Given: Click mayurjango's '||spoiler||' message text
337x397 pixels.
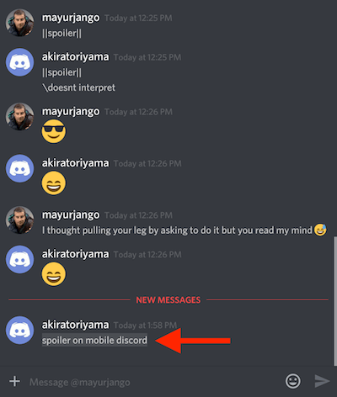Looking at the screenshot, I should 62,34.
